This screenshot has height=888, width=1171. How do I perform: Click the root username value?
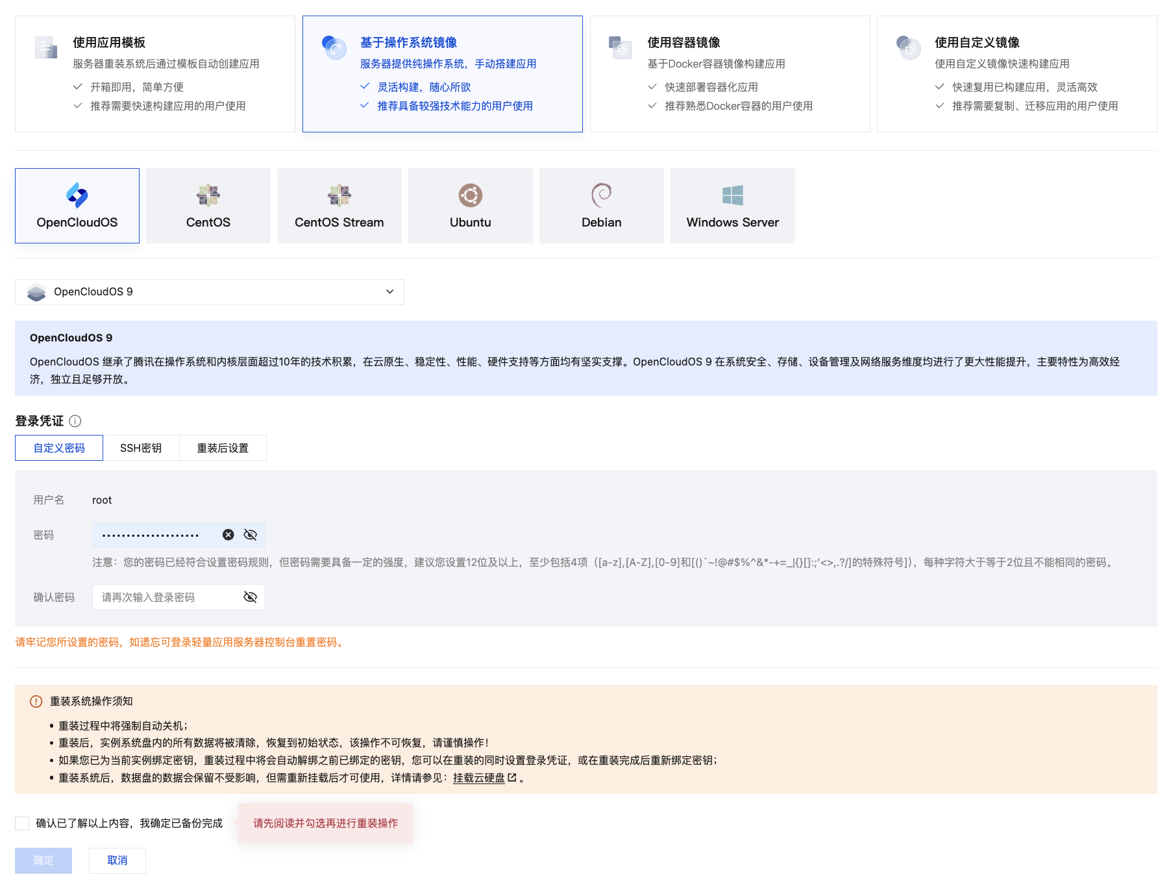tap(102, 500)
